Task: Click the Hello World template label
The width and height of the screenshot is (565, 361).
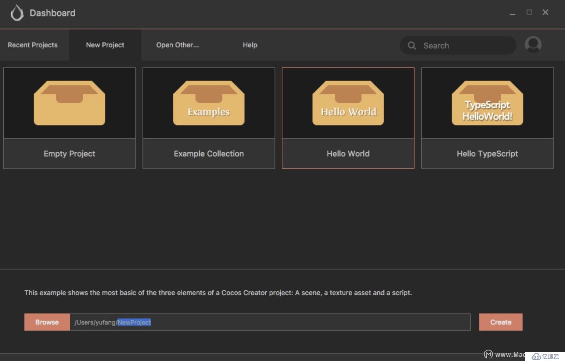Action: click(348, 154)
